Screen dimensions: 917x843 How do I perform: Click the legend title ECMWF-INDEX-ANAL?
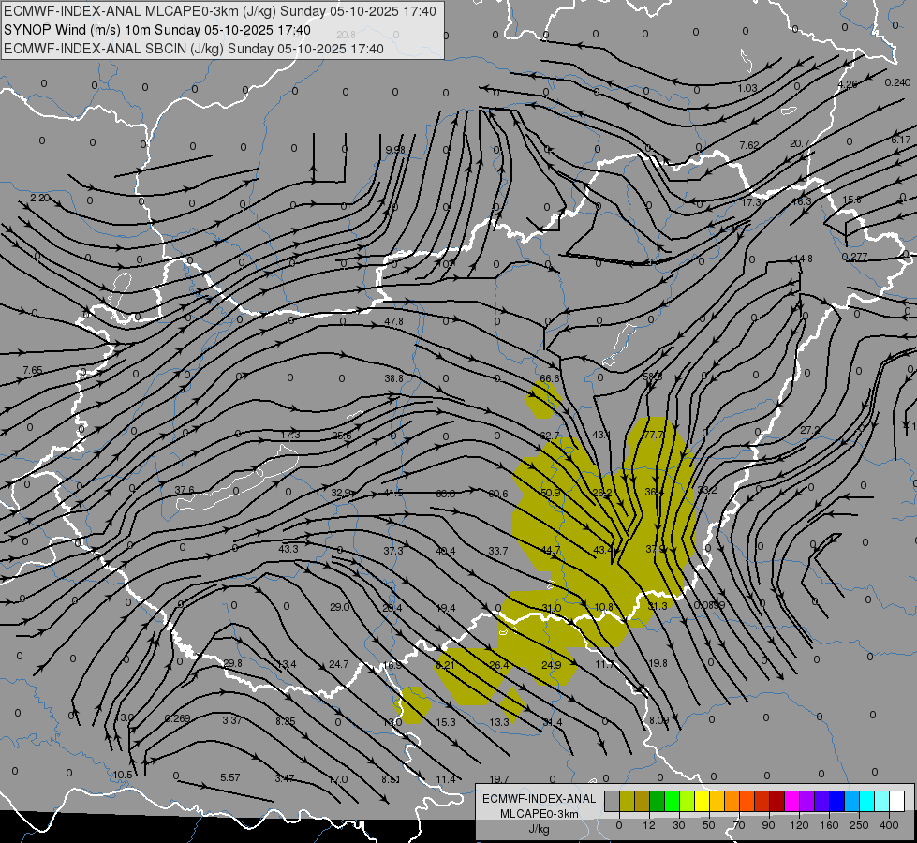click(539, 799)
